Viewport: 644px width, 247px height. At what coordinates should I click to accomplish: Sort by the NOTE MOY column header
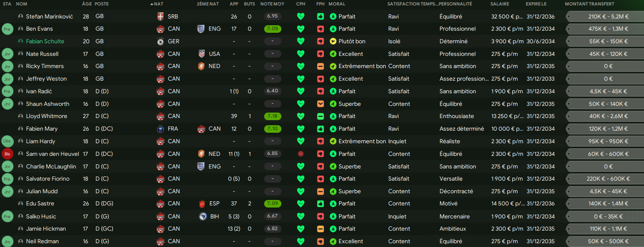point(272,4)
